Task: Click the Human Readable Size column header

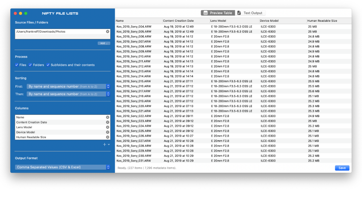Action: (x=329, y=21)
